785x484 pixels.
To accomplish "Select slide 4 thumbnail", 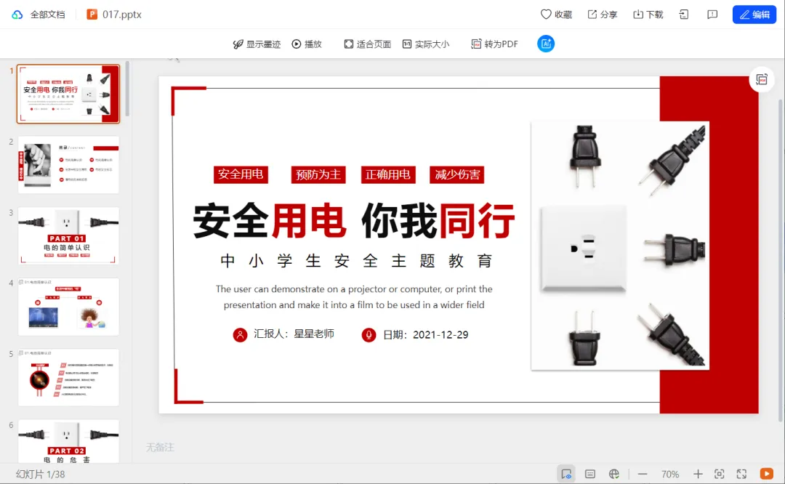I will (68, 307).
